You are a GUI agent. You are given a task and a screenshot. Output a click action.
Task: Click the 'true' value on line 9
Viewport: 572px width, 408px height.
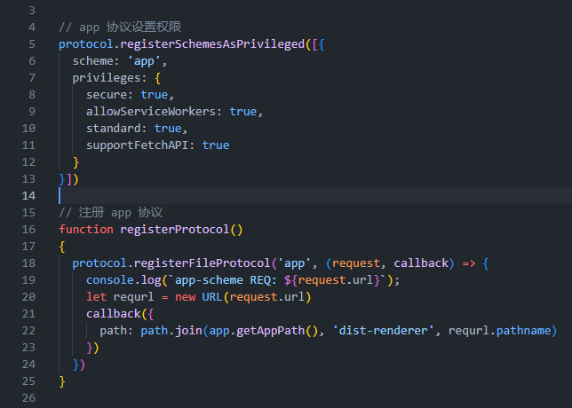coord(243,112)
